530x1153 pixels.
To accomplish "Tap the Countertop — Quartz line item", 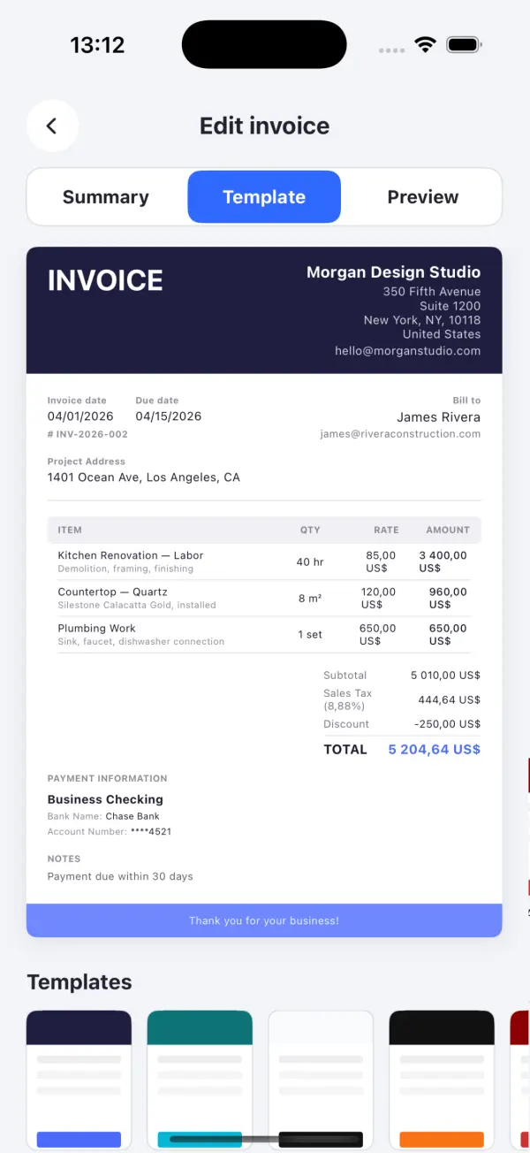I will [113, 592].
